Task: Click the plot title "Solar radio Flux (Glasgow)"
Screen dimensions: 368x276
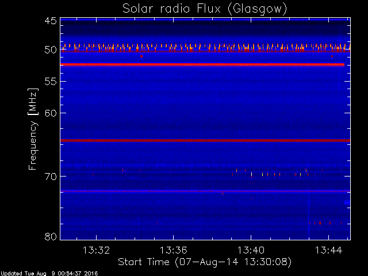Action: point(205,9)
